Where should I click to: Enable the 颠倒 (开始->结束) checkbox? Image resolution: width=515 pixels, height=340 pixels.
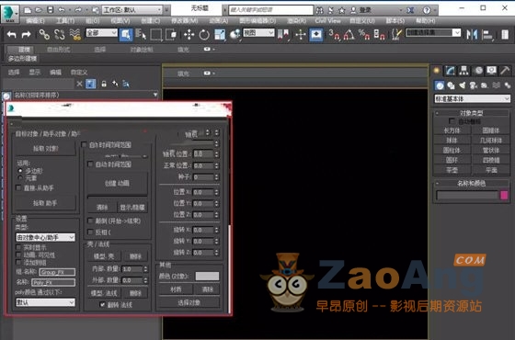point(90,221)
